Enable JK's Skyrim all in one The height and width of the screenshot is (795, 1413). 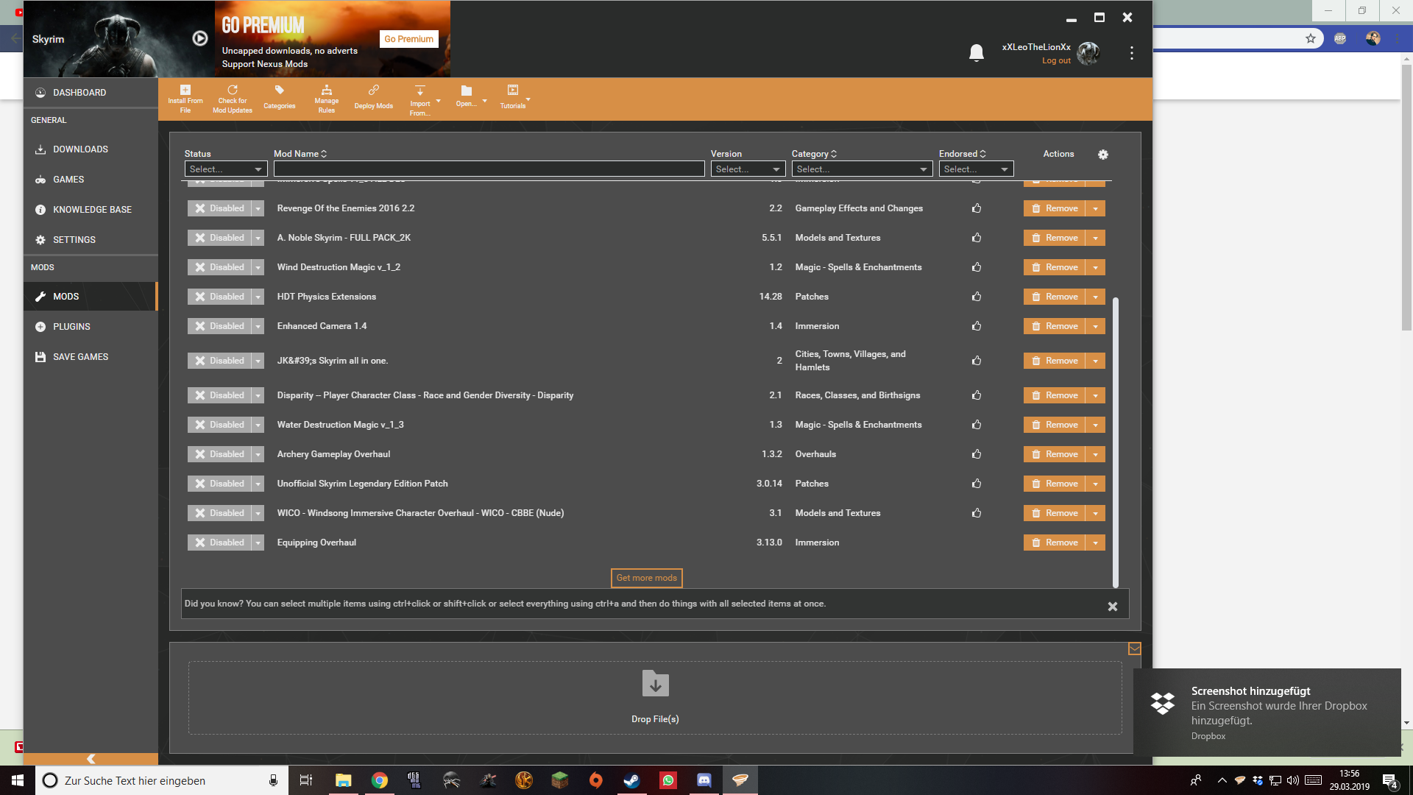[219, 361]
